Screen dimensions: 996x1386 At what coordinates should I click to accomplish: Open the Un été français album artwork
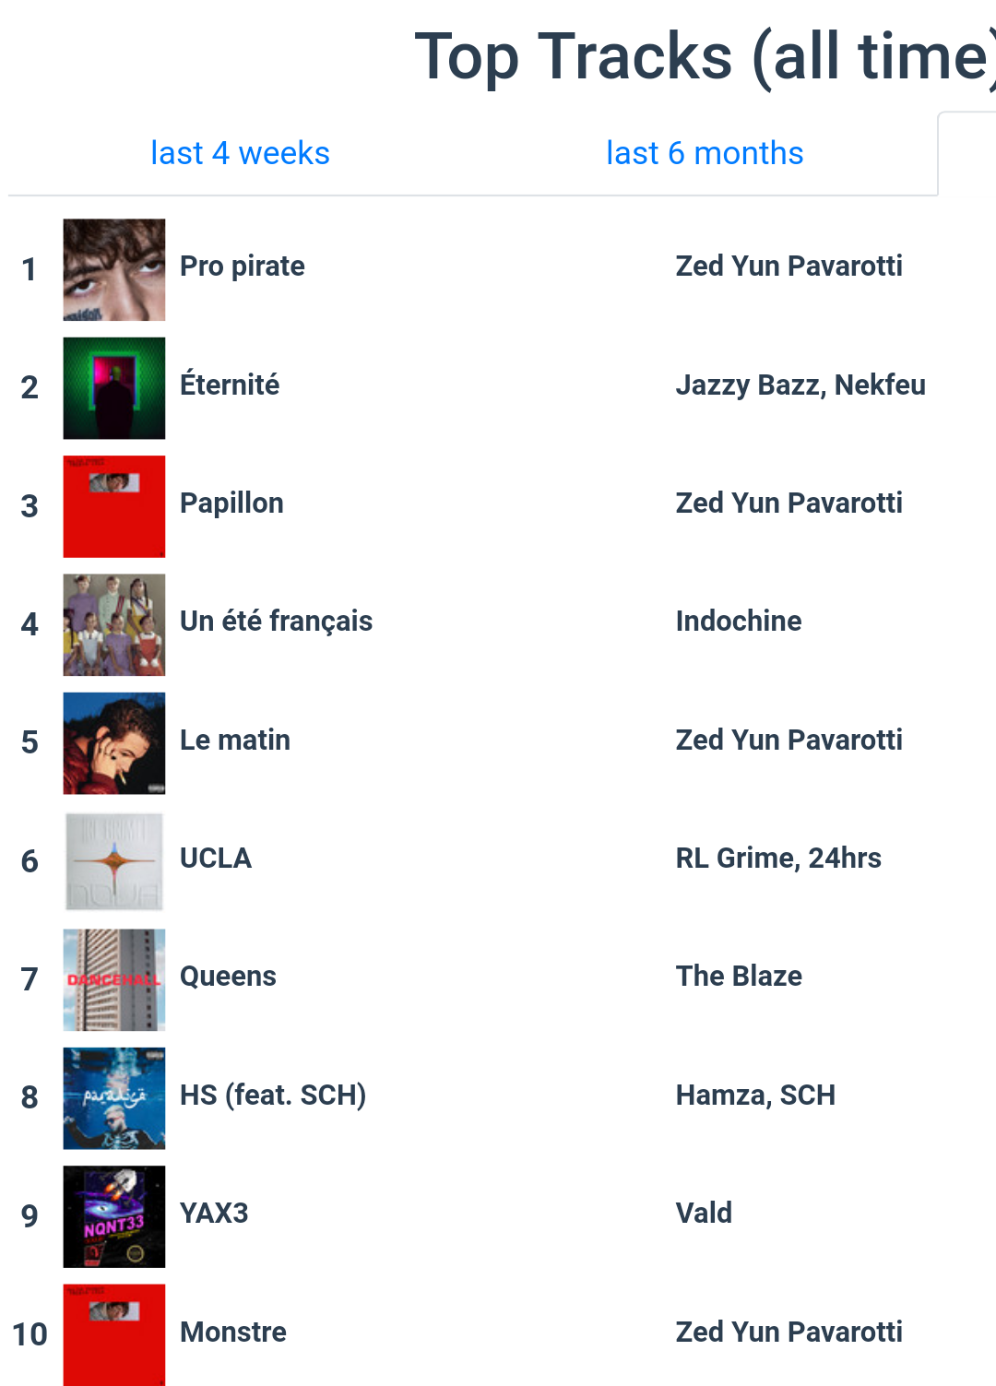[x=114, y=624]
